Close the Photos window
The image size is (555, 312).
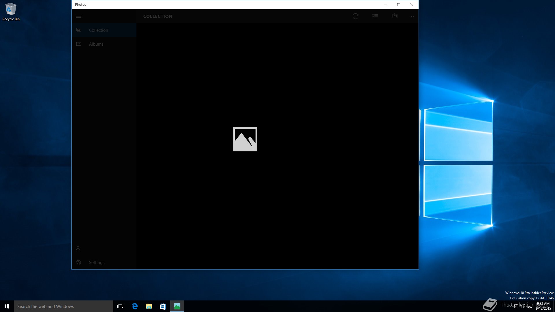412,5
